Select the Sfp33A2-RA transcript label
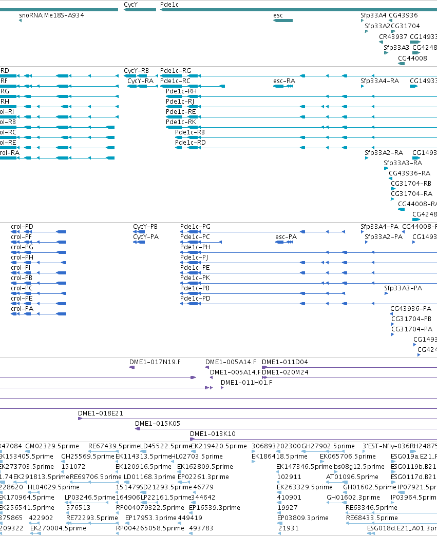The height and width of the screenshot is (536, 437). coord(384,152)
